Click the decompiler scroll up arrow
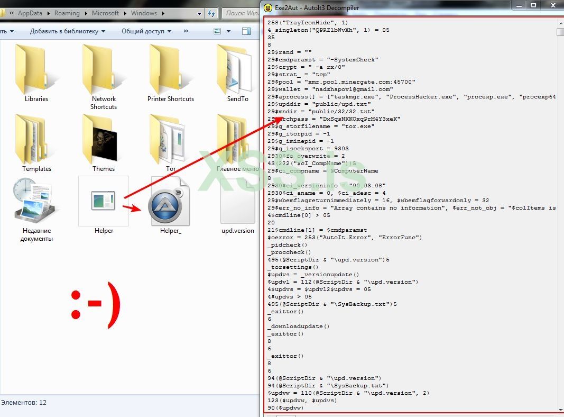Screen dimensions: 564x417 (x=560, y=23)
